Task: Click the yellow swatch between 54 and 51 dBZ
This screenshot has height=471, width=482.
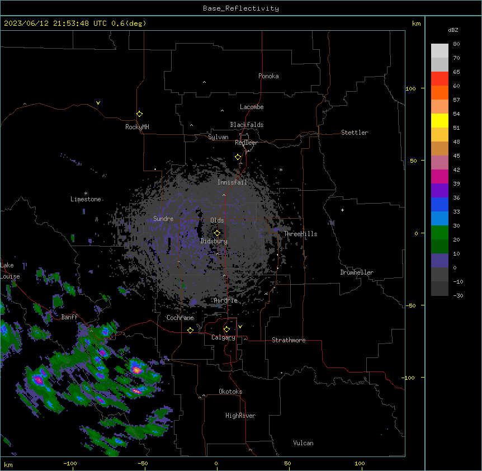Action: point(440,120)
